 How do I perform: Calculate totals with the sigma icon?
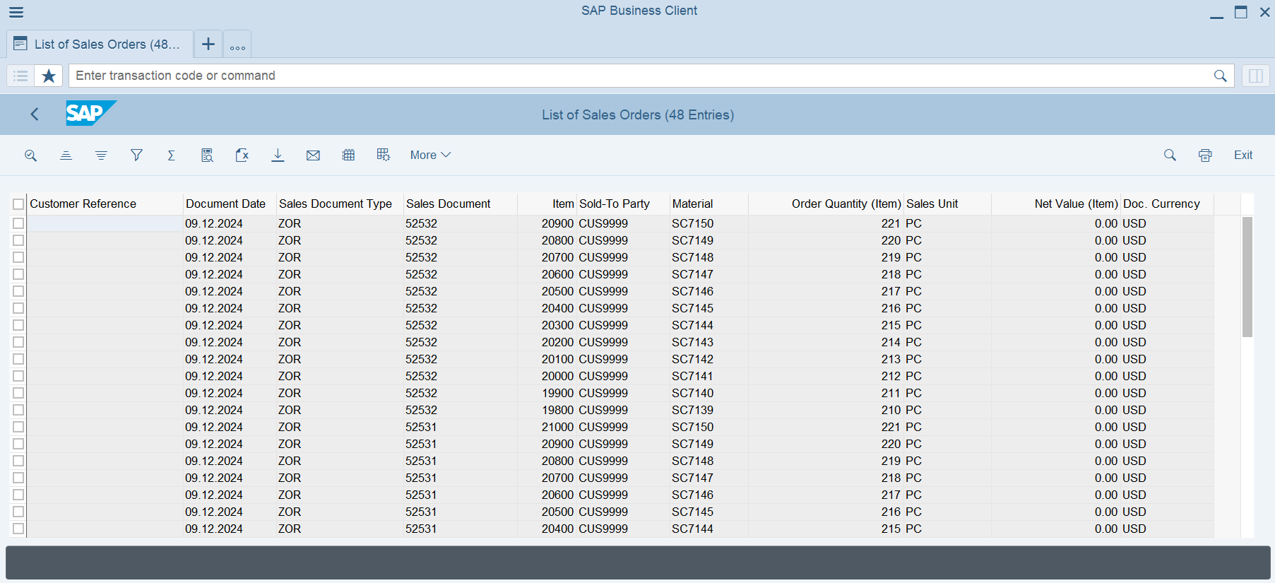(x=172, y=155)
